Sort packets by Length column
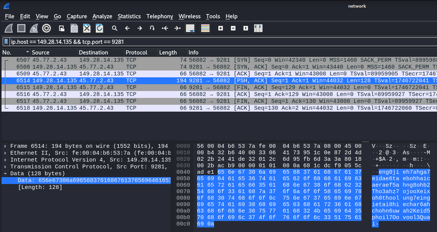Image resolution: width=437 pixels, height=232 pixels. tap(173, 52)
